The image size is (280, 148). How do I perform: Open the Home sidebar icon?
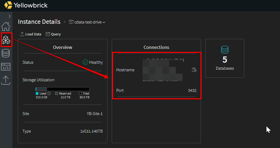[x=6, y=26]
